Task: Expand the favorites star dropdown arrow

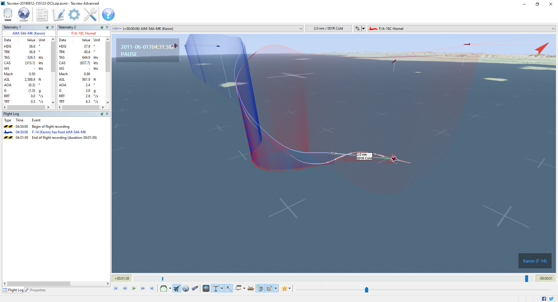Action: (x=289, y=288)
